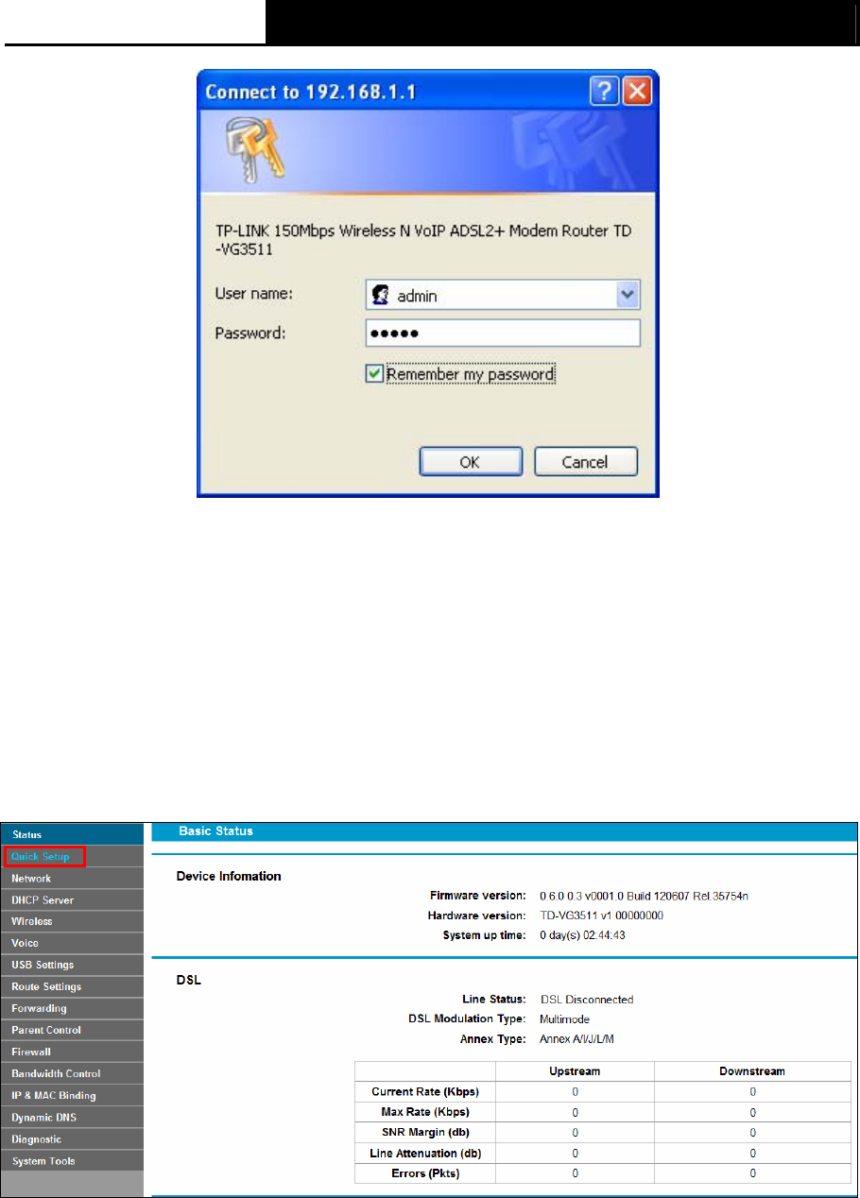Click the Device Infomation section heading

point(229,876)
